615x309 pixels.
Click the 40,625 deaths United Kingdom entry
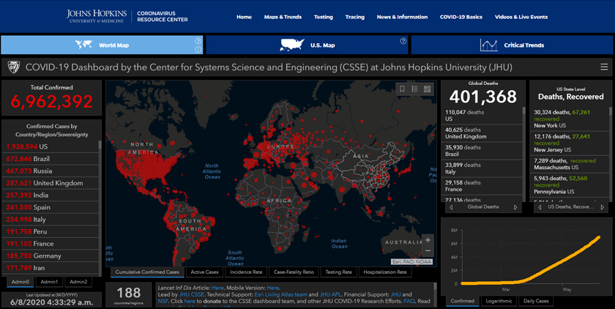coord(482,133)
